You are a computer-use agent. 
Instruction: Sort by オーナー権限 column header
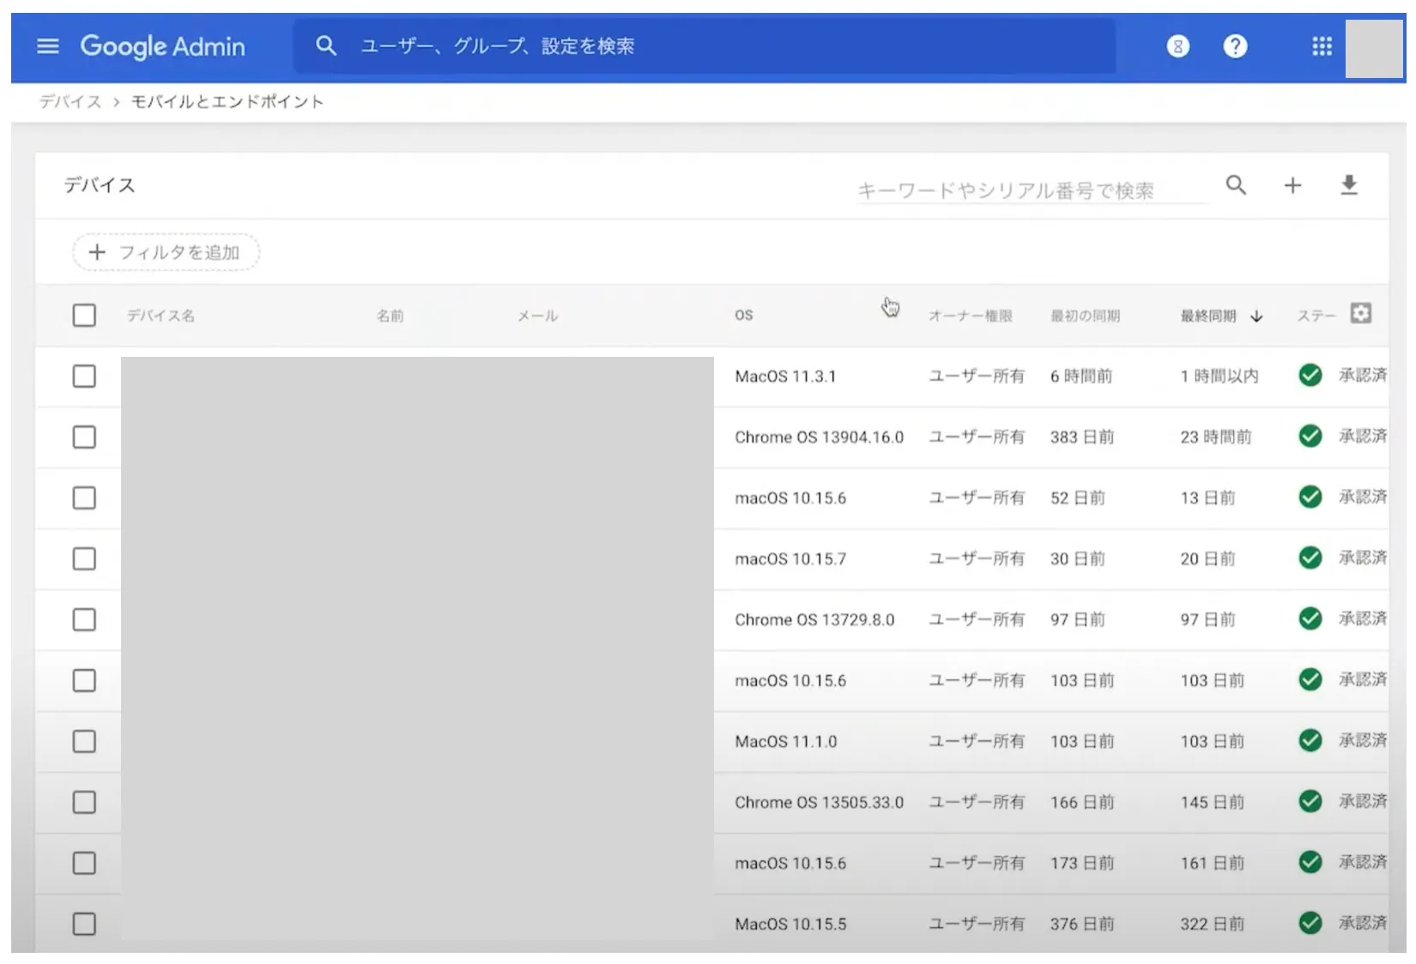click(971, 316)
